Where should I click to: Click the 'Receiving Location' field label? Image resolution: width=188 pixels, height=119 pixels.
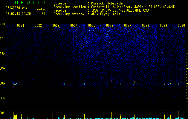point(70,7)
